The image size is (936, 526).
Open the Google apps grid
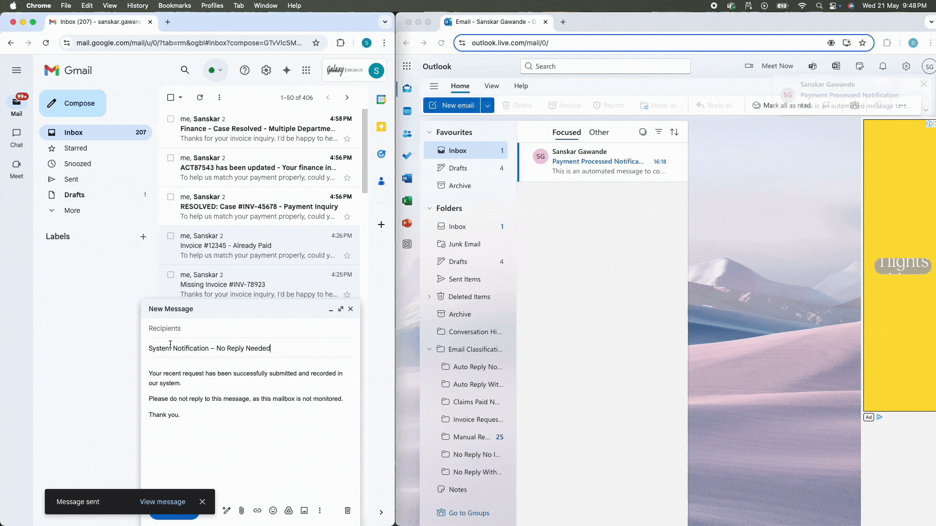pyautogui.click(x=306, y=70)
